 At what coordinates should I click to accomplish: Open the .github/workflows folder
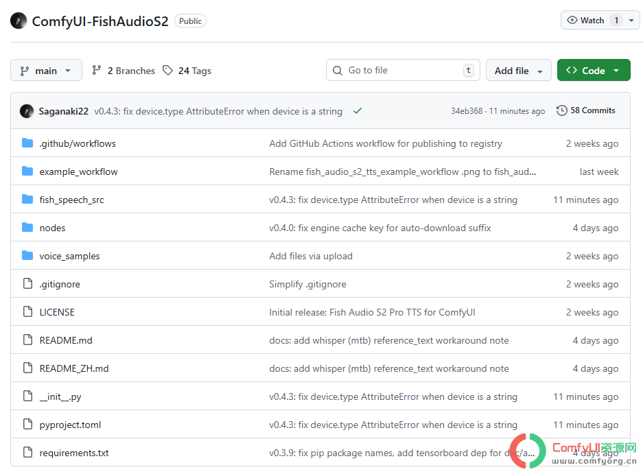tap(78, 143)
